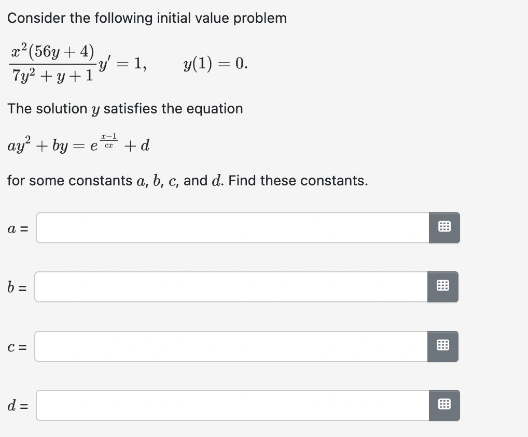Click "The solution y satisfies the equation" text
Image resolution: width=528 pixels, height=437 pixels.
[125, 109]
